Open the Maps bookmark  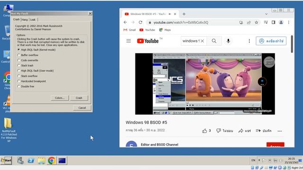tap(165, 30)
